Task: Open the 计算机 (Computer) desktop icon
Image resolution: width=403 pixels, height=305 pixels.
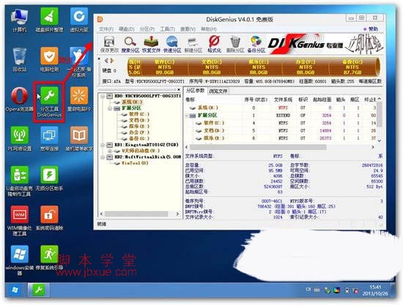Action: (x=20, y=21)
